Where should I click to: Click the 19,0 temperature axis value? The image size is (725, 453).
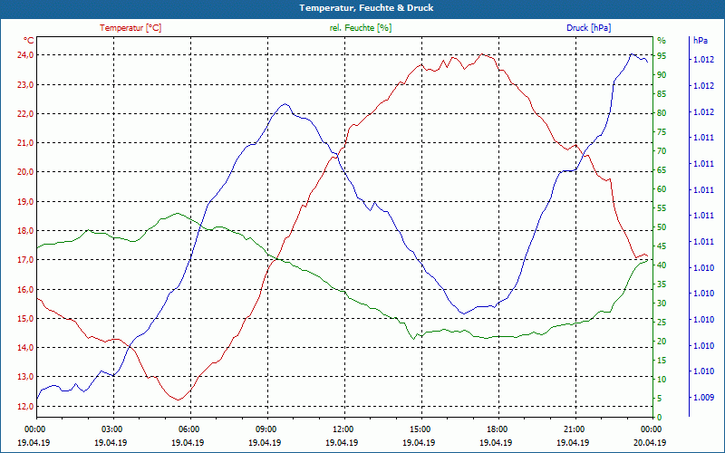pos(25,201)
